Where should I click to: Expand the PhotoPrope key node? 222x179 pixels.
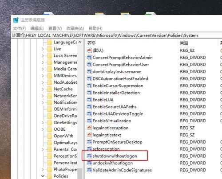[x=43, y=169]
